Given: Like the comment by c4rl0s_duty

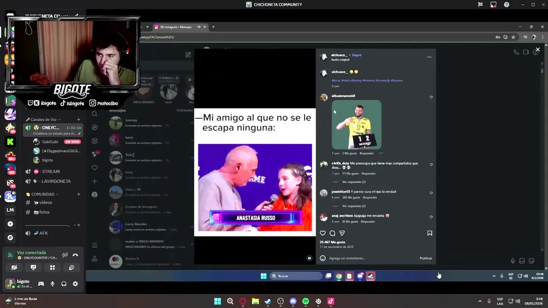Looking at the screenshot, I should pos(431,165).
